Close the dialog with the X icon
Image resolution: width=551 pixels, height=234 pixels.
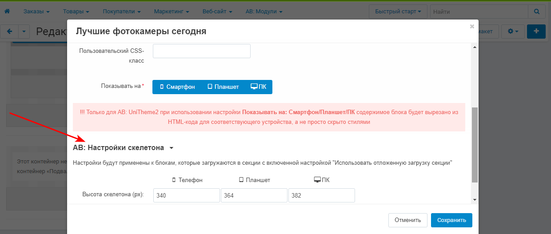click(x=472, y=27)
